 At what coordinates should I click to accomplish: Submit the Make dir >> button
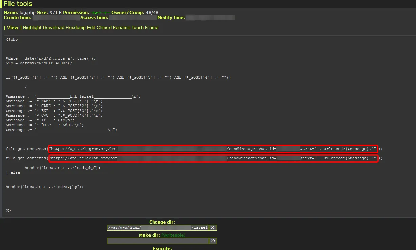[x=213, y=241]
